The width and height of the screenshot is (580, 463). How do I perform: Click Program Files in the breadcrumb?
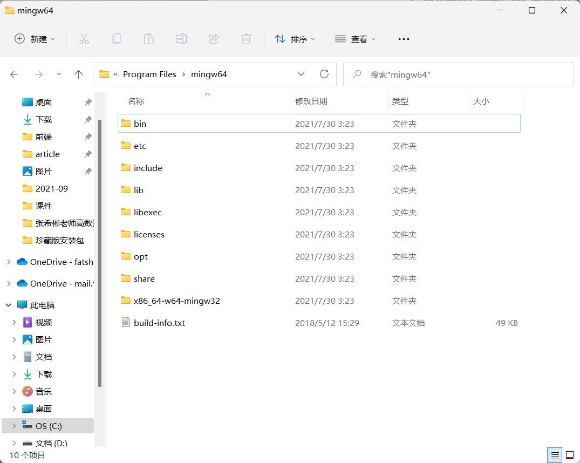point(149,74)
